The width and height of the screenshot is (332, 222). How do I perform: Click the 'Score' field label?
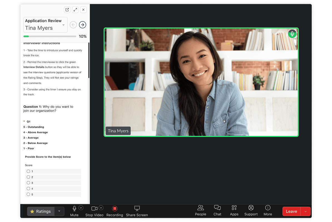(x=29, y=165)
